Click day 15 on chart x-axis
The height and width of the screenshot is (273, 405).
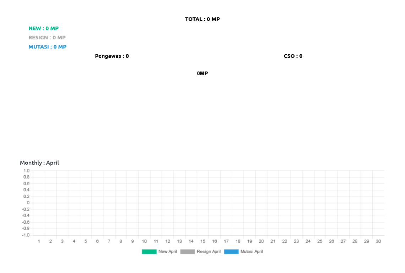(203, 241)
